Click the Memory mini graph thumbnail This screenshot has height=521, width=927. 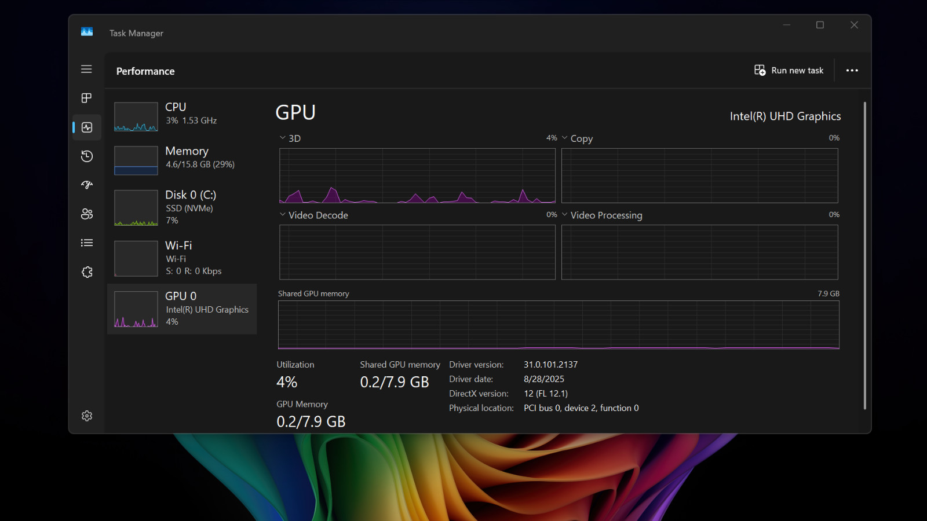pos(136,160)
